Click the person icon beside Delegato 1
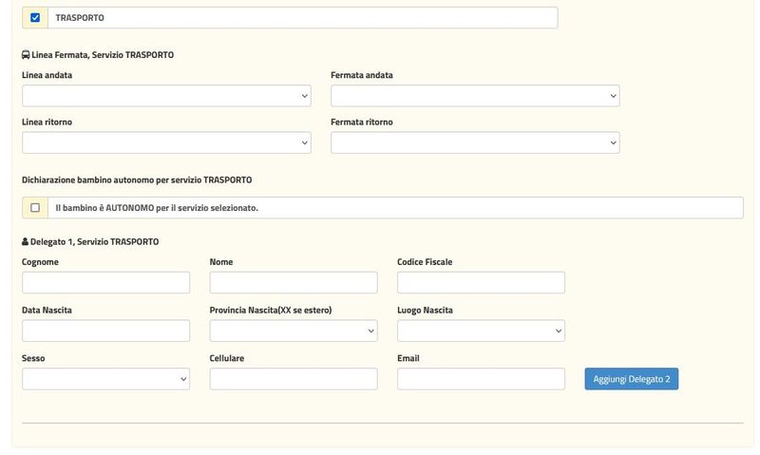 coord(26,242)
